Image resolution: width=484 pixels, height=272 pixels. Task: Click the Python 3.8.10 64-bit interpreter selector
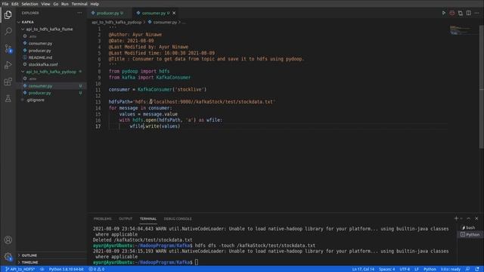pos(66,269)
